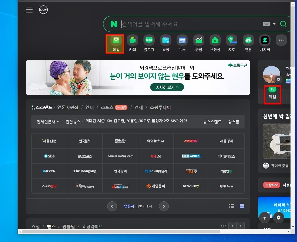Open the 디지털타임스 press logo
This screenshot has height=242, width=297.
227,156
